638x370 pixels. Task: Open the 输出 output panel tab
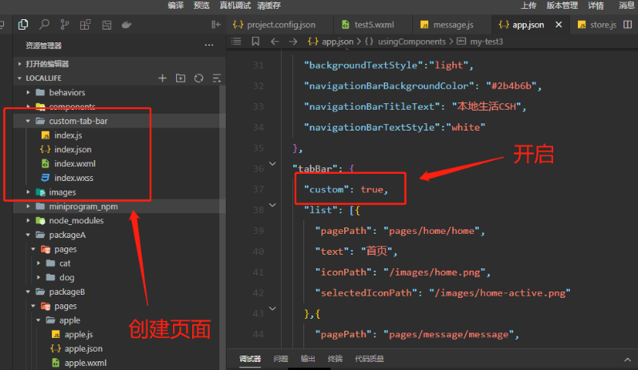pos(307,359)
